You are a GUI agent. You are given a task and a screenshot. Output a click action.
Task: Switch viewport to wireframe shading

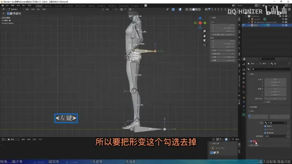pyautogui.click(x=191, y=9)
